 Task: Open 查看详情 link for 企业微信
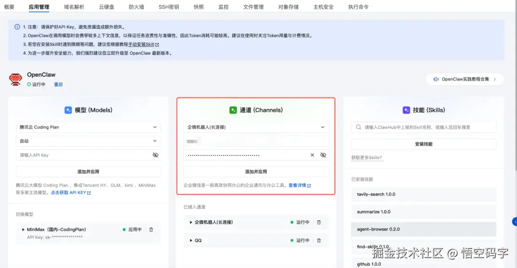click(299, 185)
